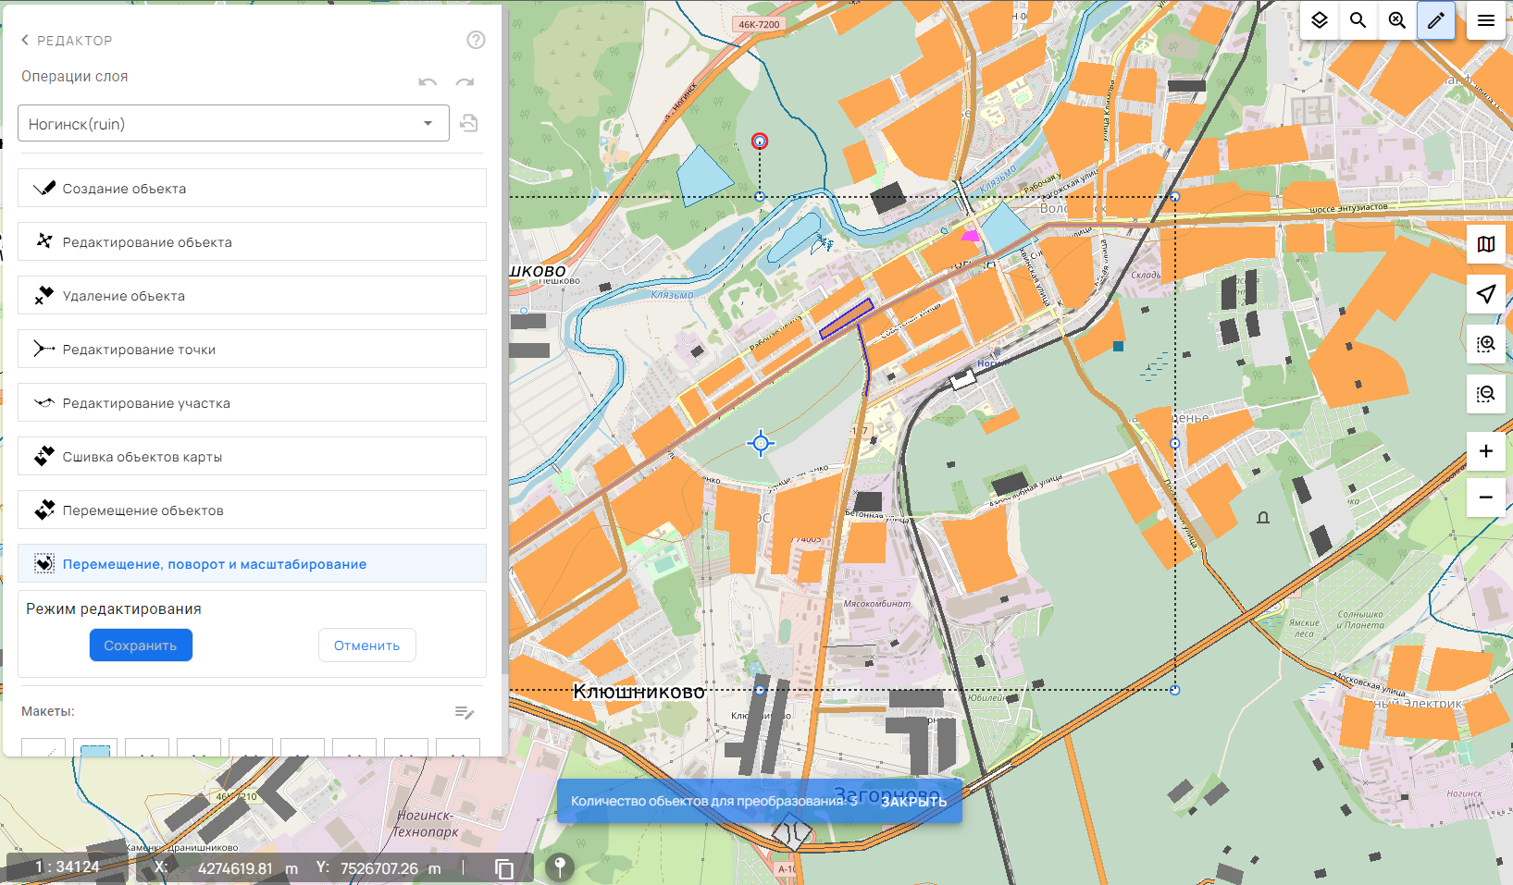This screenshot has width=1513, height=885.
Task: Click the plus zoom in button
Action: 1485,451
